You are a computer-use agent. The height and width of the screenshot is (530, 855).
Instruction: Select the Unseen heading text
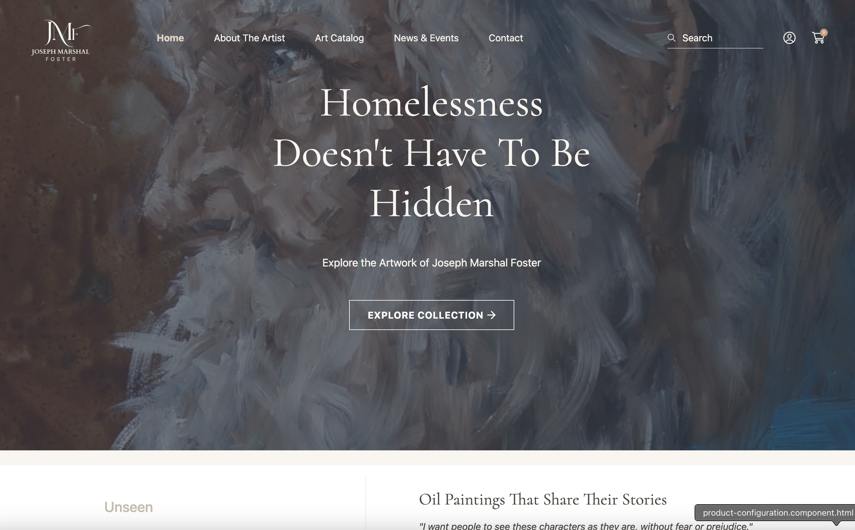pyautogui.click(x=129, y=507)
